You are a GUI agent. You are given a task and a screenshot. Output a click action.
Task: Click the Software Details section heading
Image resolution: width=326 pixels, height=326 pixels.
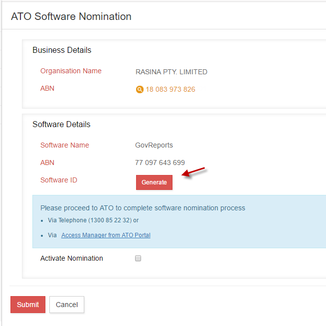point(61,125)
